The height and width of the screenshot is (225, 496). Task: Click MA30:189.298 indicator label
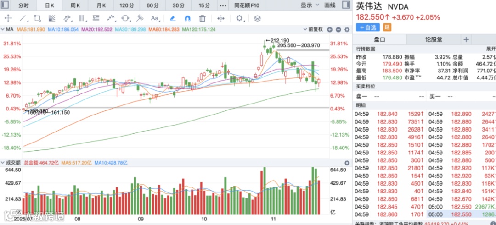tap(130, 30)
